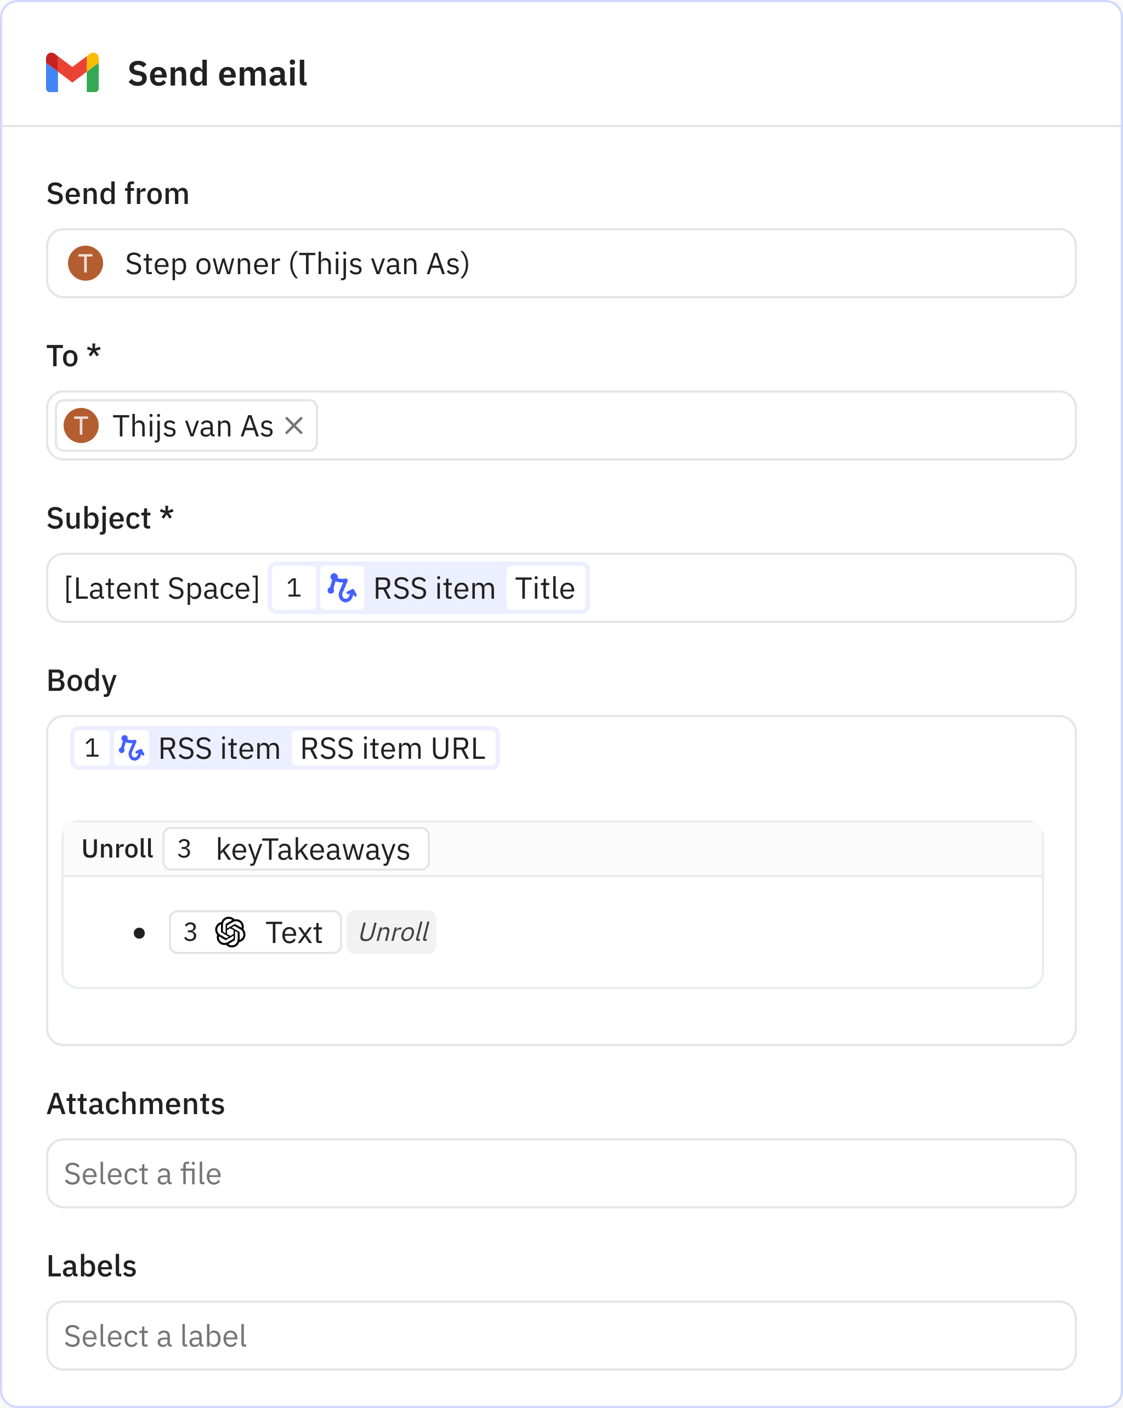Click the RSS item icon in the Subject chip
The width and height of the screenshot is (1123, 1408).
341,587
